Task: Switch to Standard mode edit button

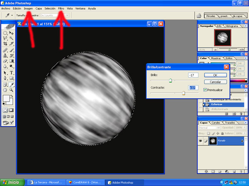Action: click(x=5, y=110)
